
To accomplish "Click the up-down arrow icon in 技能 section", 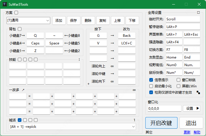I will click(79, 60).
